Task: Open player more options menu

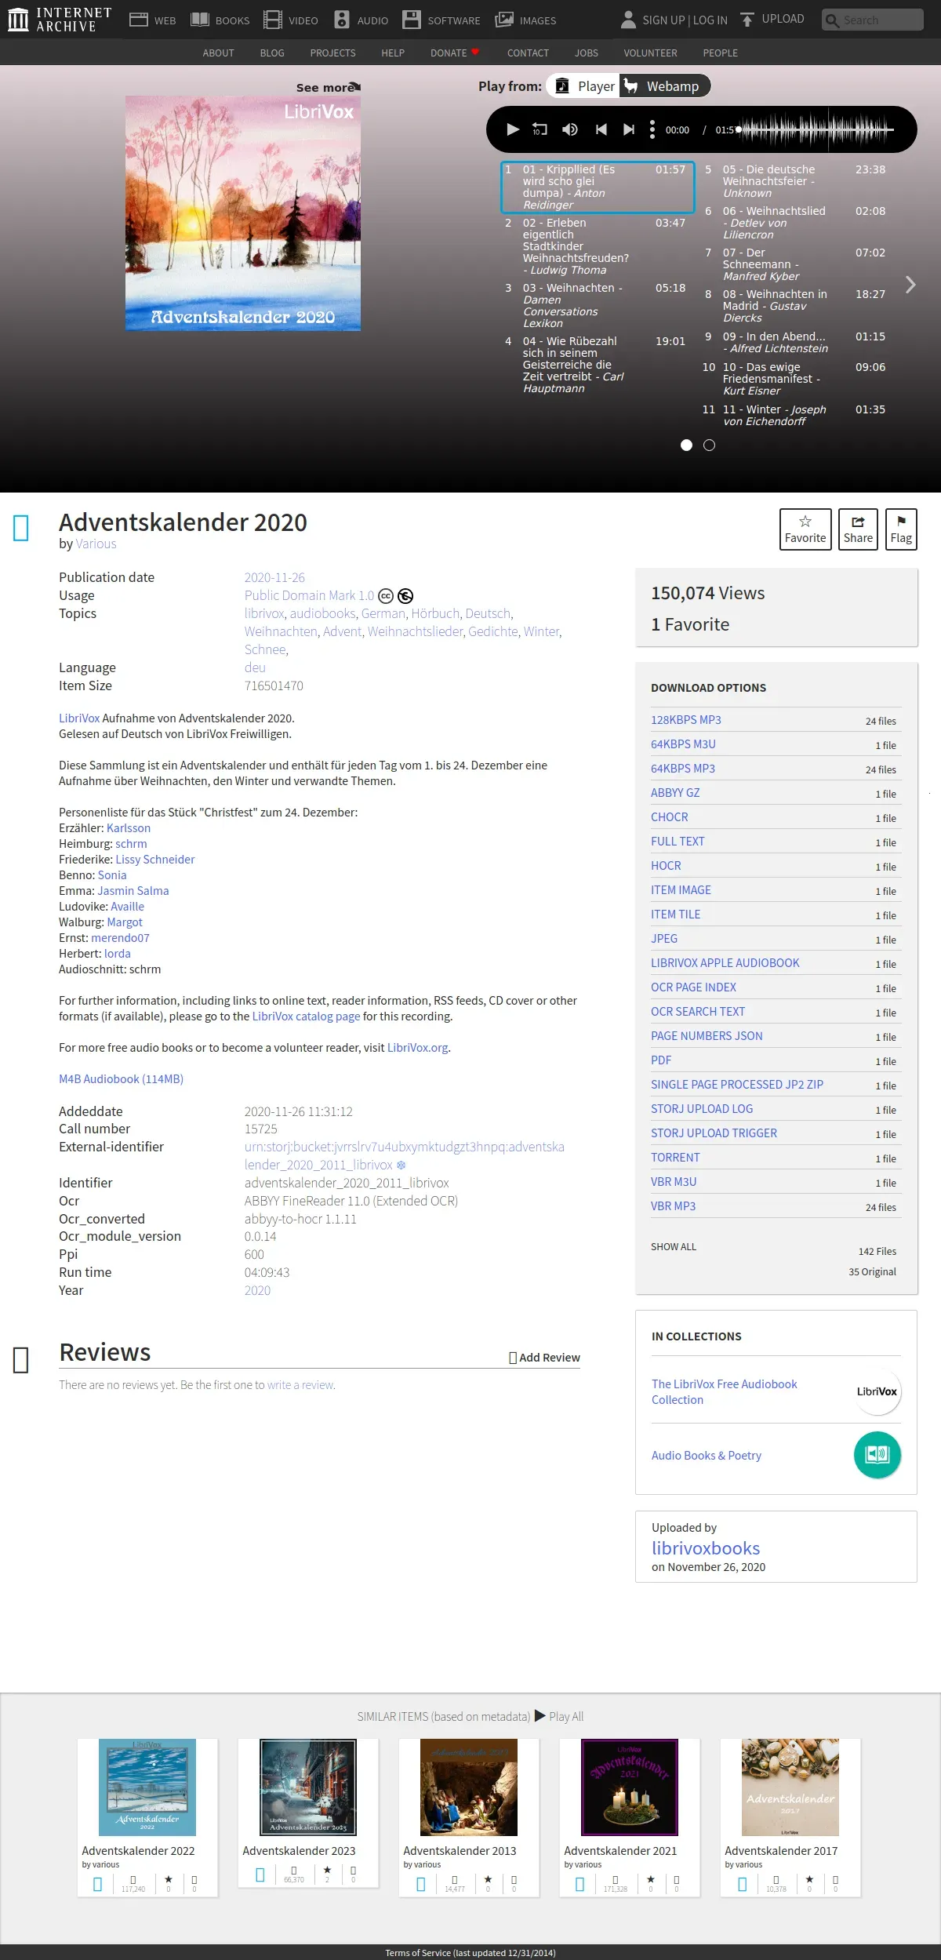Action: [652, 129]
